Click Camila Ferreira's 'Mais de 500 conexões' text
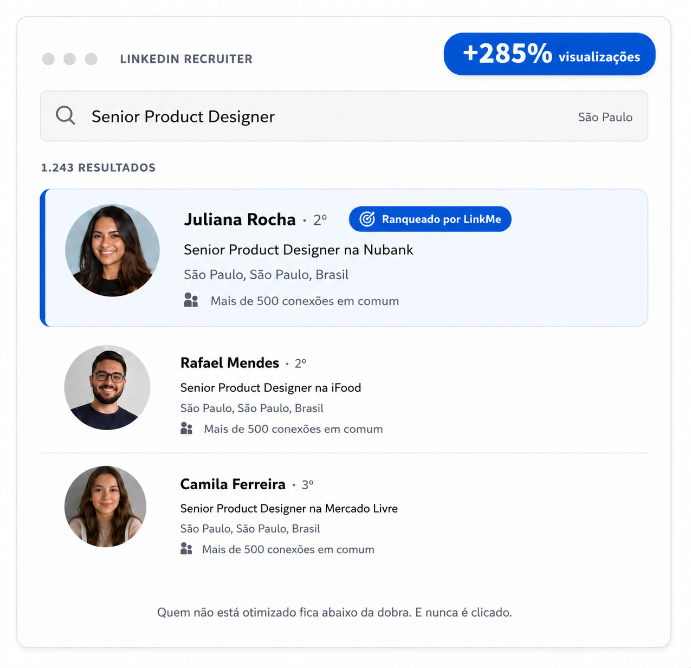This screenshot has height=668, width=691. pyautogui.click(x=288, y=549)
